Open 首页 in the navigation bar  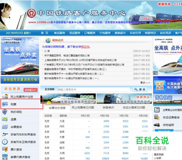(44, 33)
